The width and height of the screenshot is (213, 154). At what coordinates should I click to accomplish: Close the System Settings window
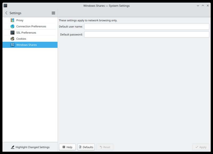click(x=208, y=6)
